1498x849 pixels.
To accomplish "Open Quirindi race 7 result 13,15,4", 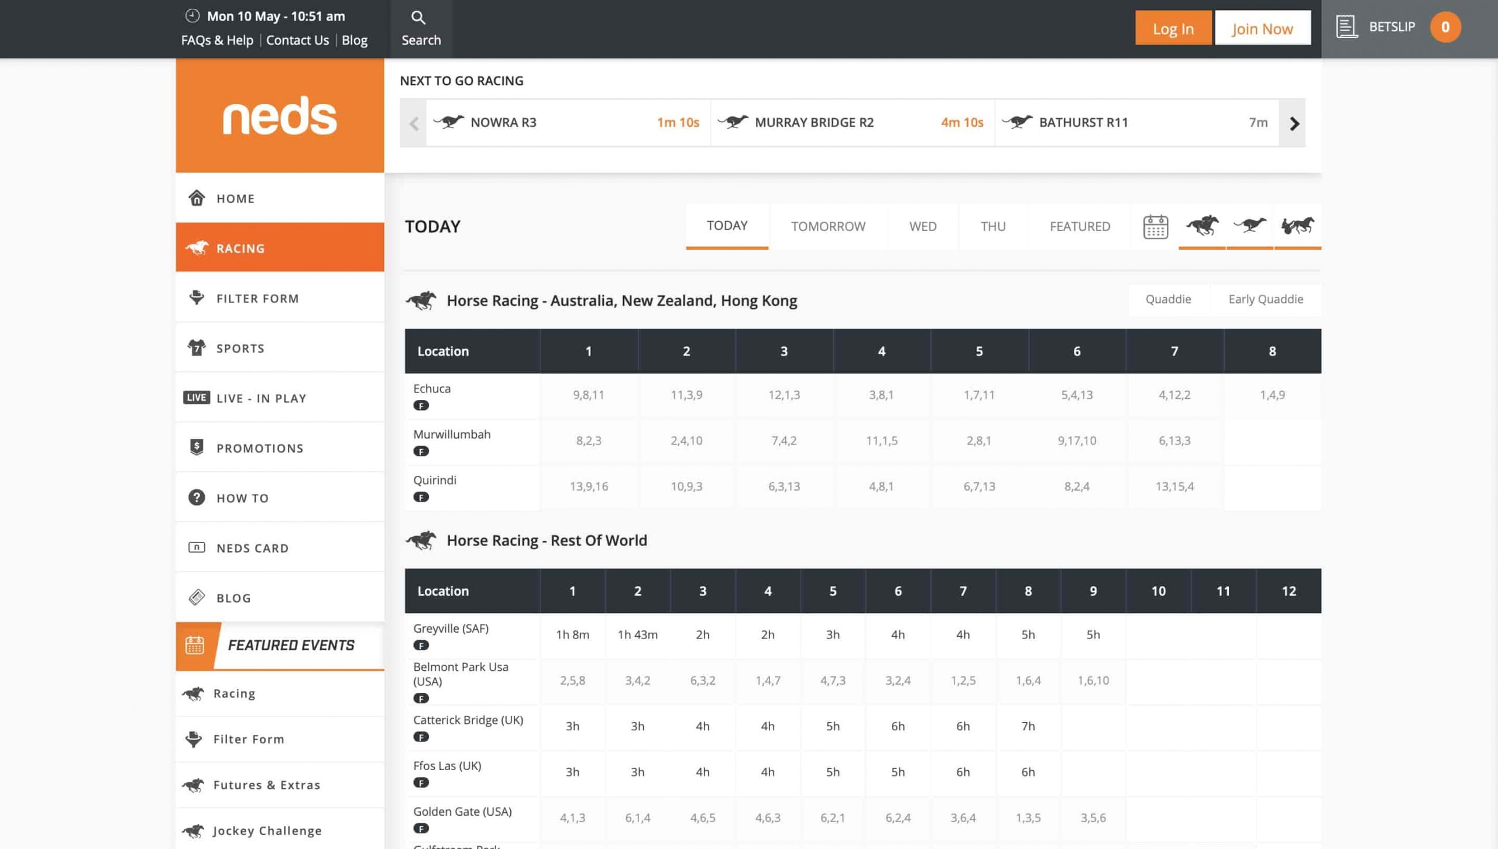I will click(1174, 486).
